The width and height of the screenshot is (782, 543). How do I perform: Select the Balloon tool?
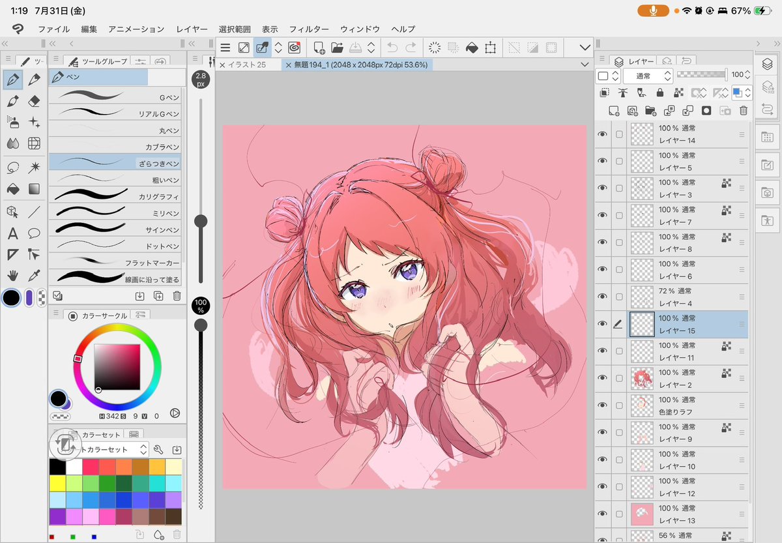click(x=35, y=233)
